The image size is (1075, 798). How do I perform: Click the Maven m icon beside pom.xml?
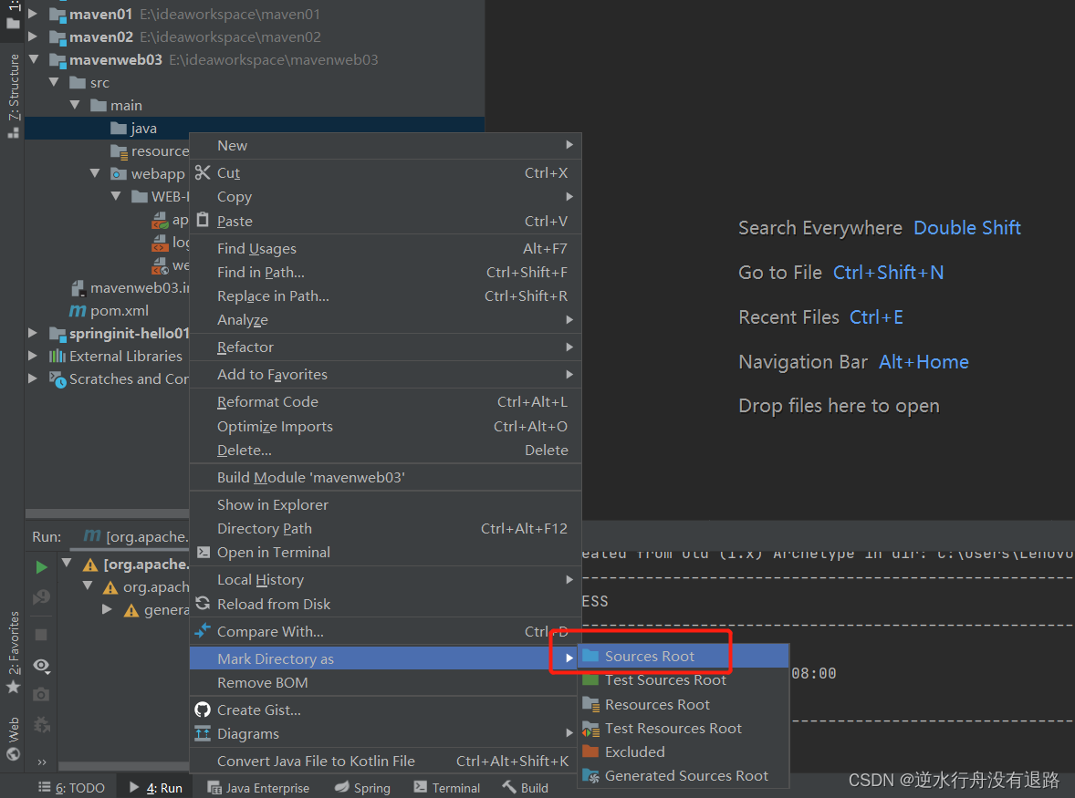coord(78,310)
